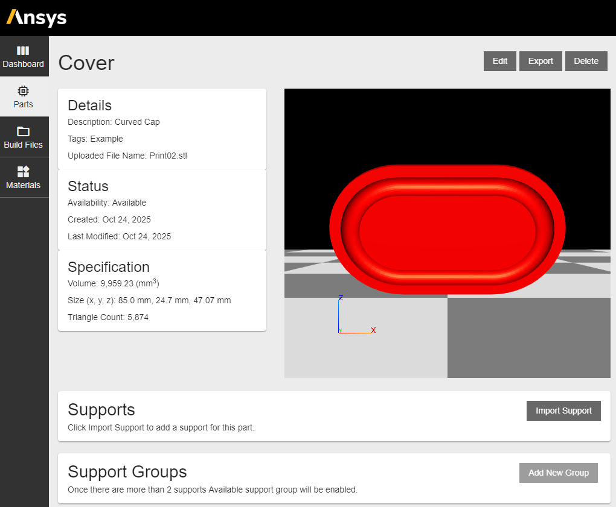
Task: Open Materials using its sidebar text
Action: pyautogui.click(x=23, y=185)
